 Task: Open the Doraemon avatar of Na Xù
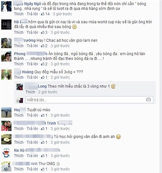tap(6, 153)
